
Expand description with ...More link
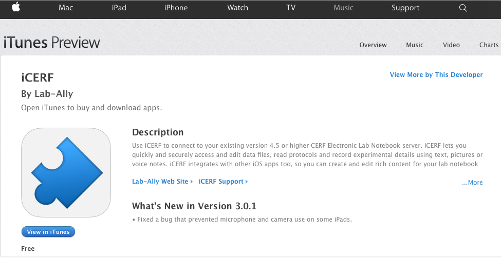click(472, 183)
